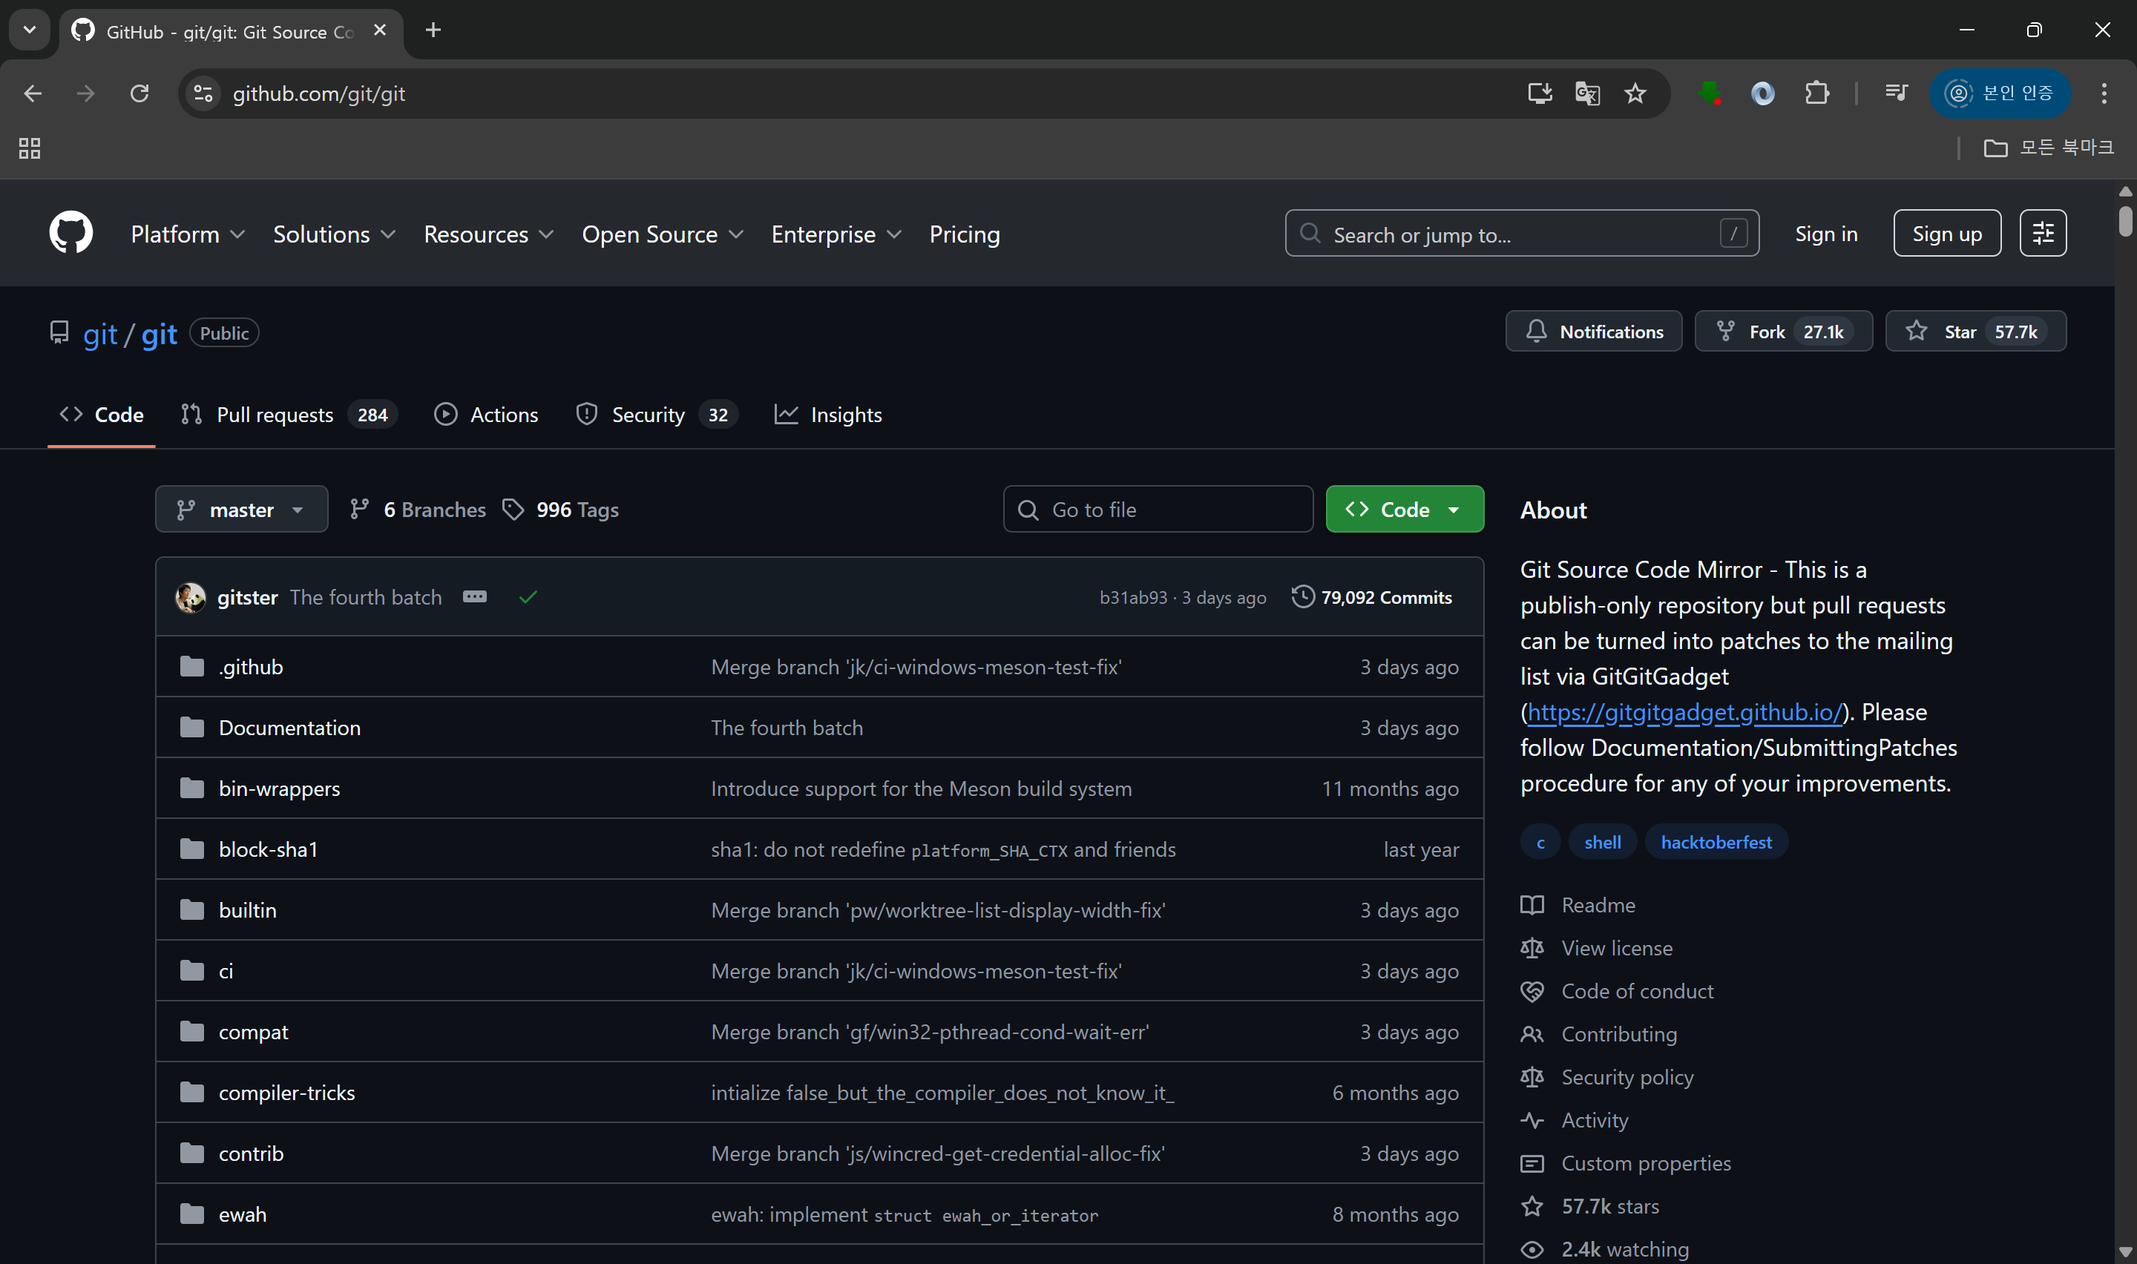Click the install app icon in address bar
2137x1264 pixels.
(x=1539, y=93)
